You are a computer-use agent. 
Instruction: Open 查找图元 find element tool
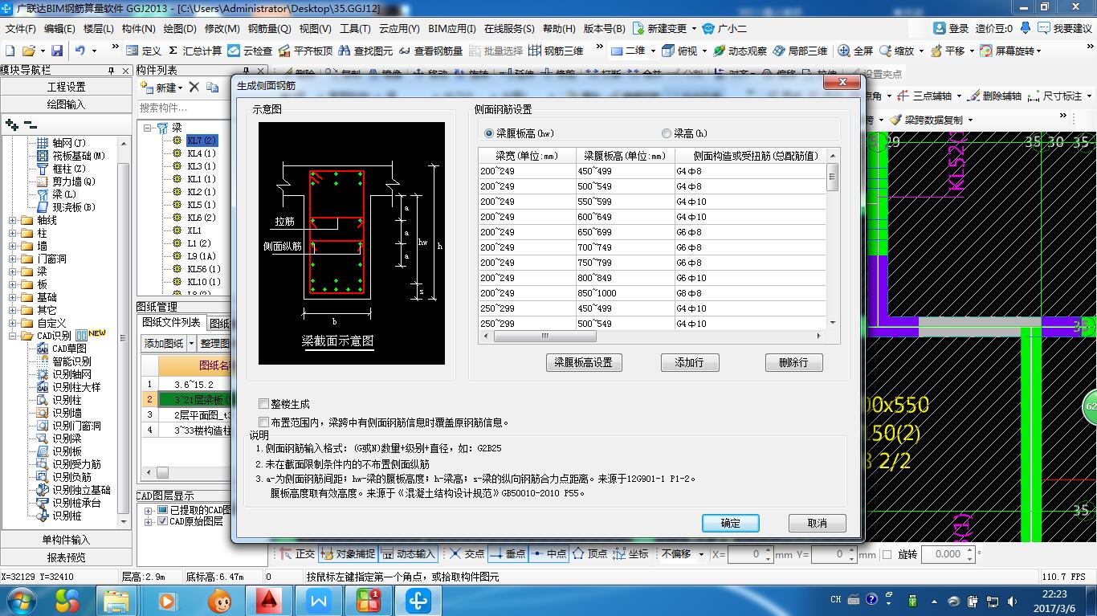tap(365, 51)
